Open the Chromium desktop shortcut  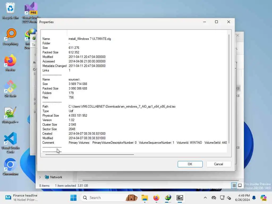[10, 167]
